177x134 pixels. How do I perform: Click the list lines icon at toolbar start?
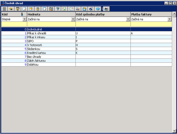pyautogui.click(x=4, y=9)
